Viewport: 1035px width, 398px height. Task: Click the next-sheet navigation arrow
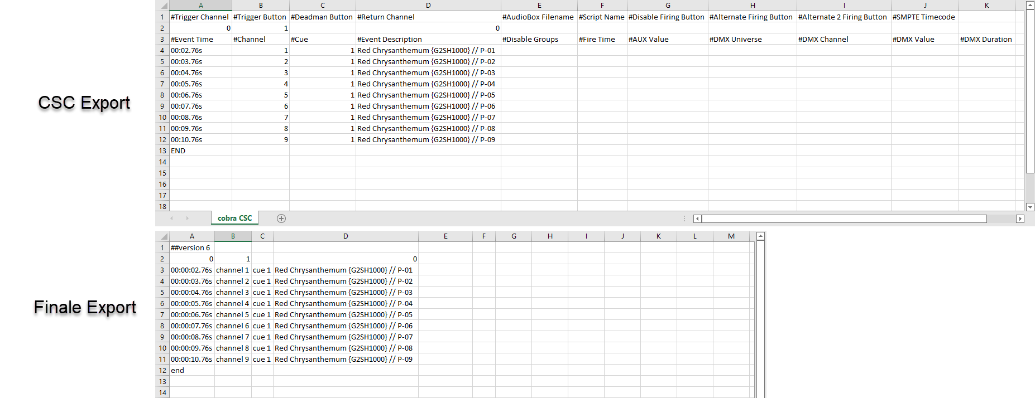[187, 219]
